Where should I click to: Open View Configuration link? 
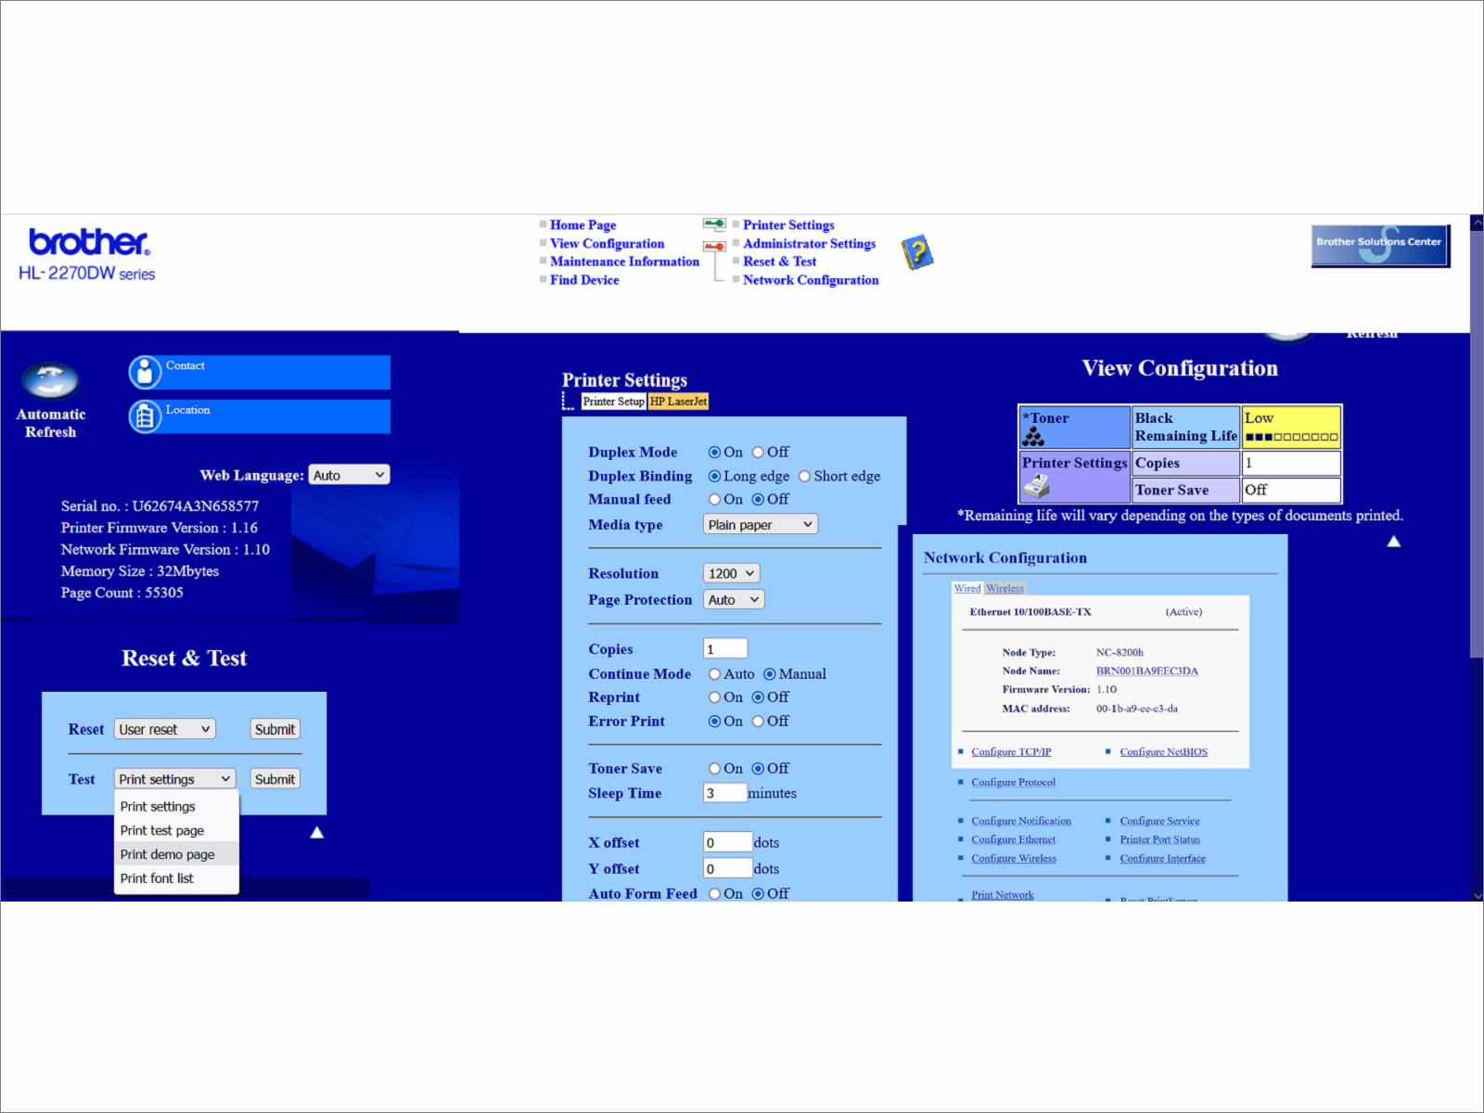tap(607, 243)
